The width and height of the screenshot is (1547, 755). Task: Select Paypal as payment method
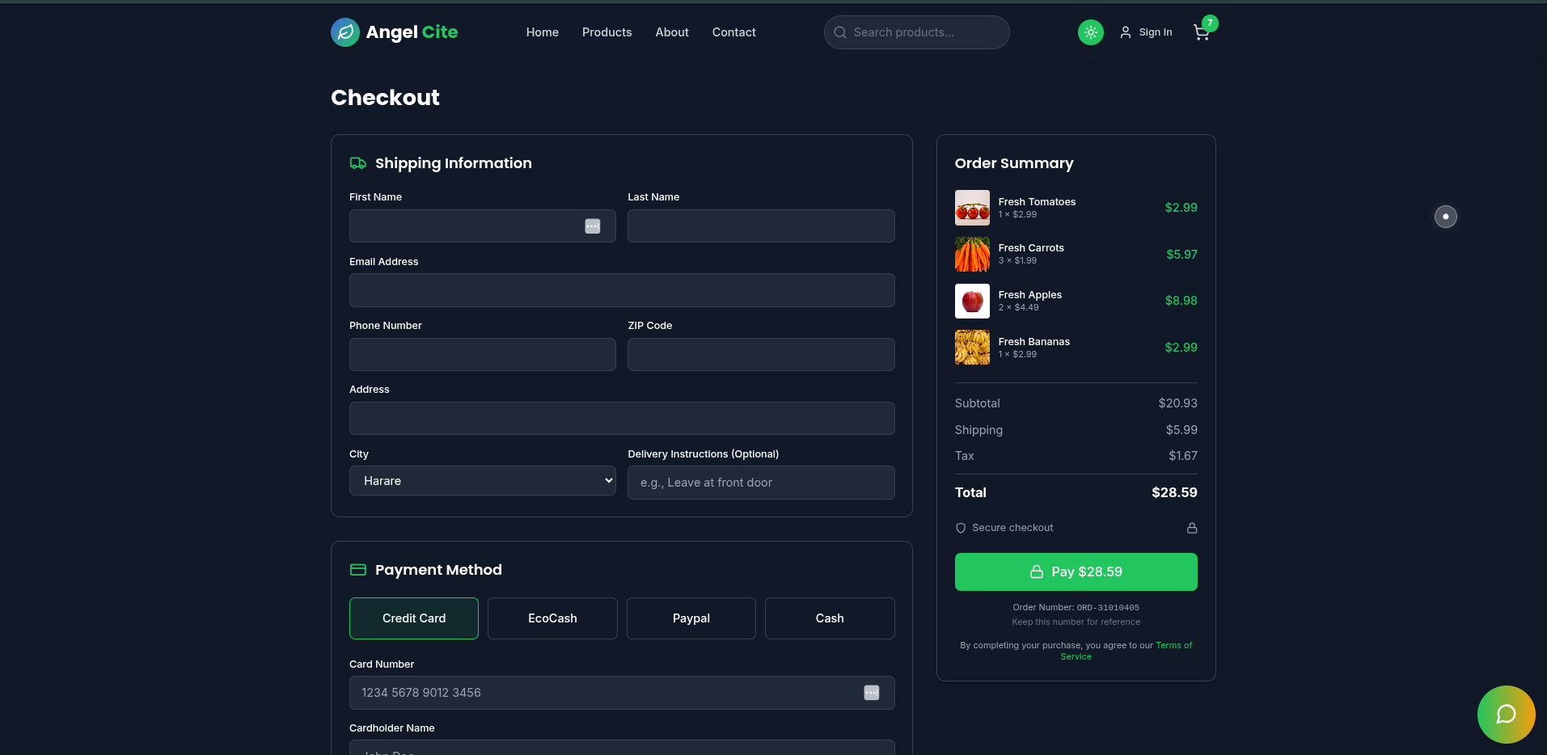click(691, 618)
